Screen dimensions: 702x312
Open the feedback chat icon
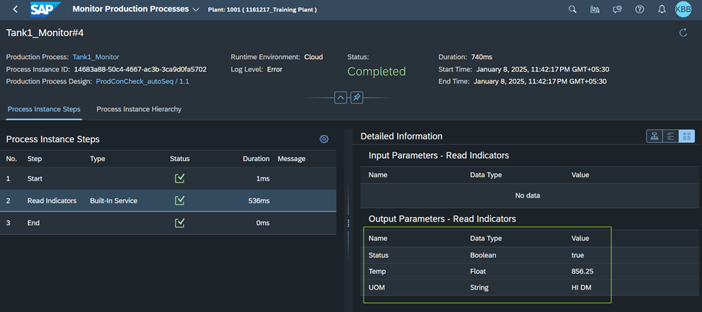pos(617,10)
